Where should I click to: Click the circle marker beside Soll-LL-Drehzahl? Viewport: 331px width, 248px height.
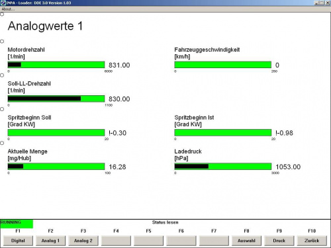click(2, 75)
